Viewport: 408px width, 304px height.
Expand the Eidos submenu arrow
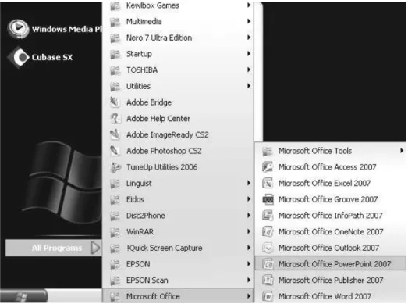click(x=249, y=199)
